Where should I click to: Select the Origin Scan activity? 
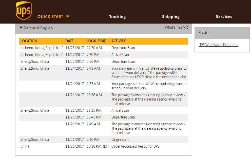tap(120, 140)
